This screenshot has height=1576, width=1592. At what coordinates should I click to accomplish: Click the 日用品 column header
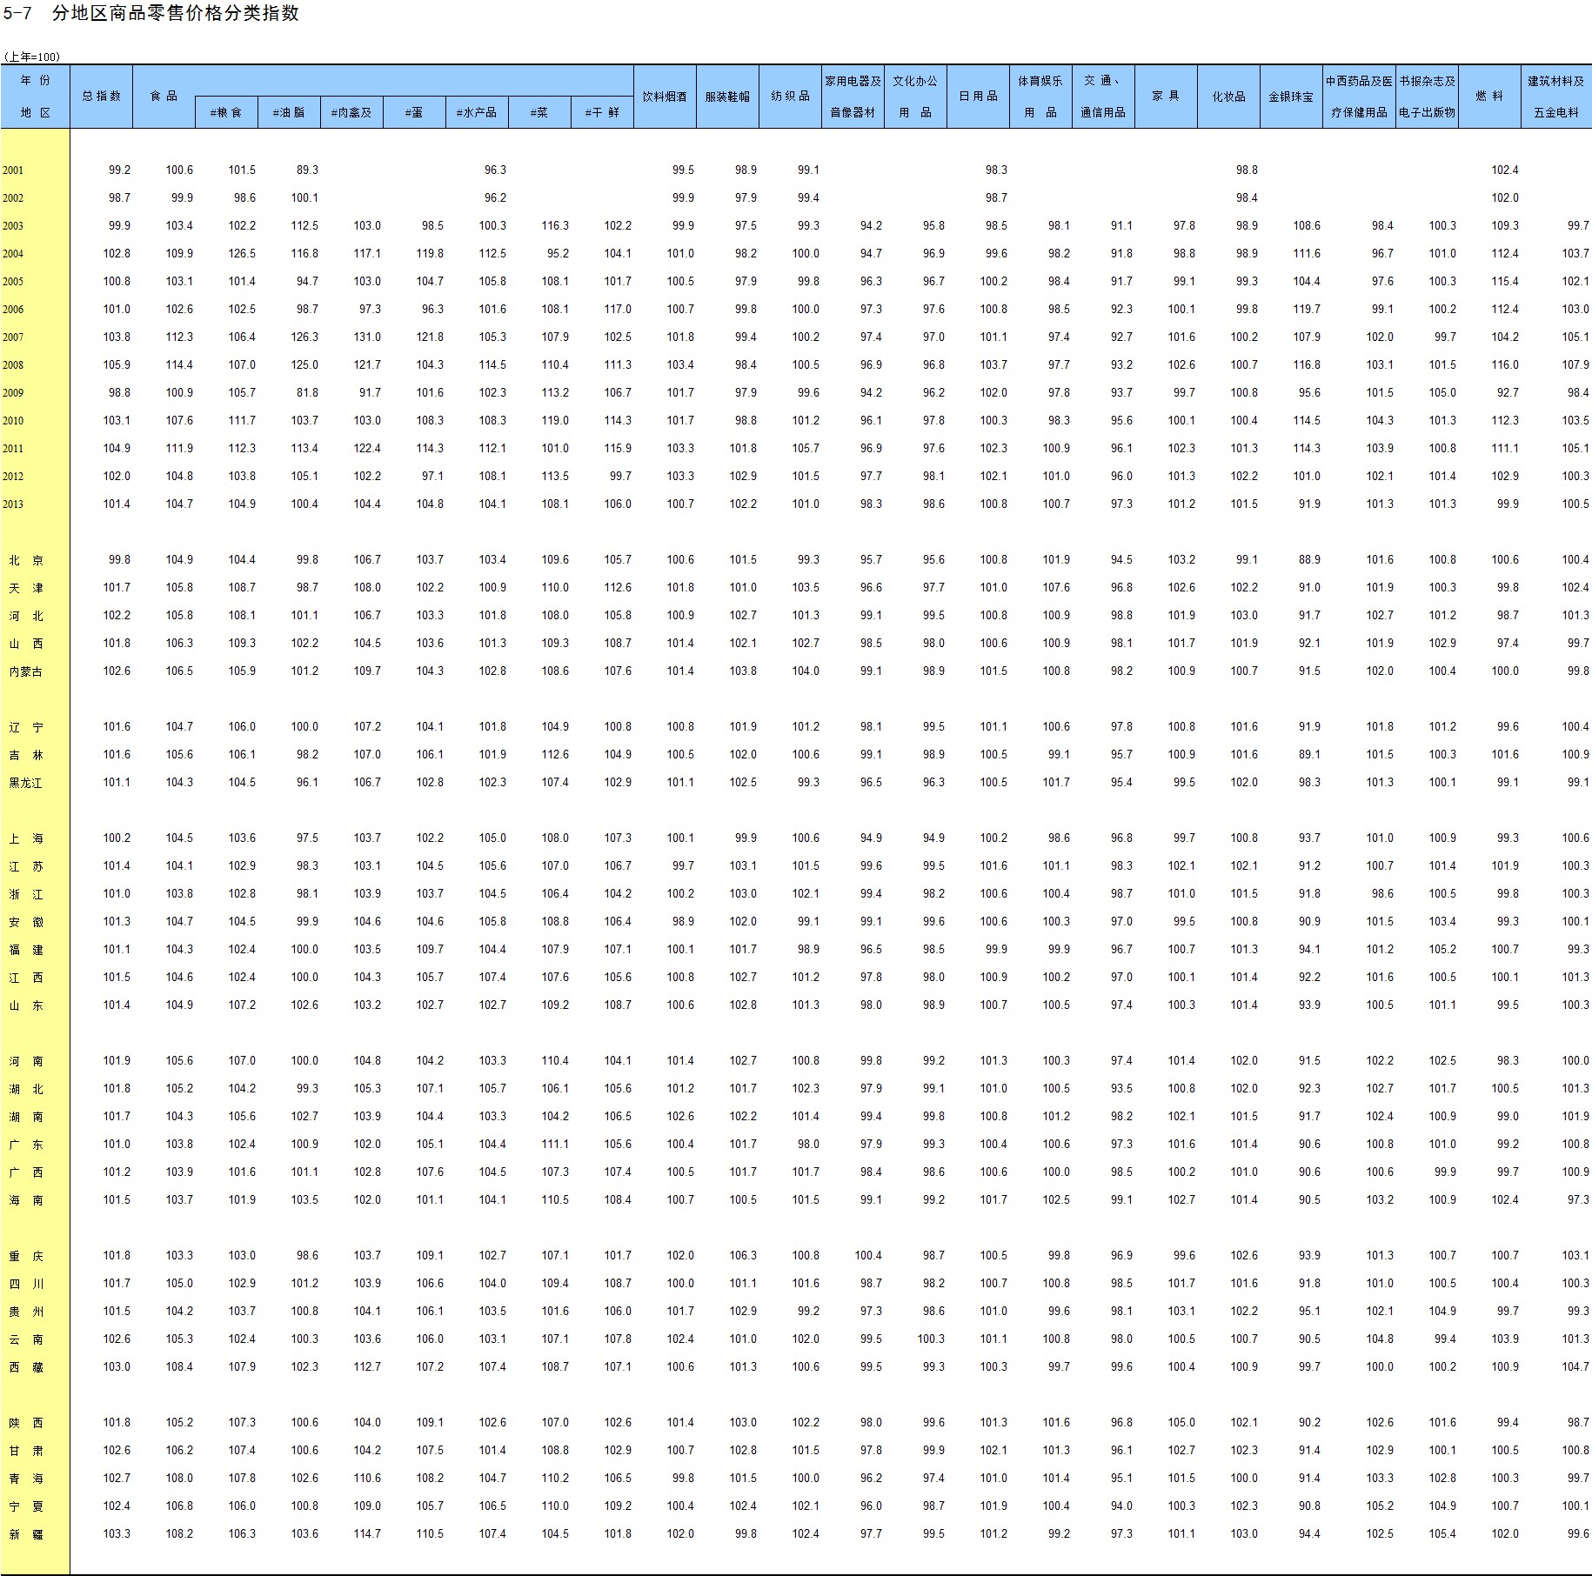click(x=978, y=97)
